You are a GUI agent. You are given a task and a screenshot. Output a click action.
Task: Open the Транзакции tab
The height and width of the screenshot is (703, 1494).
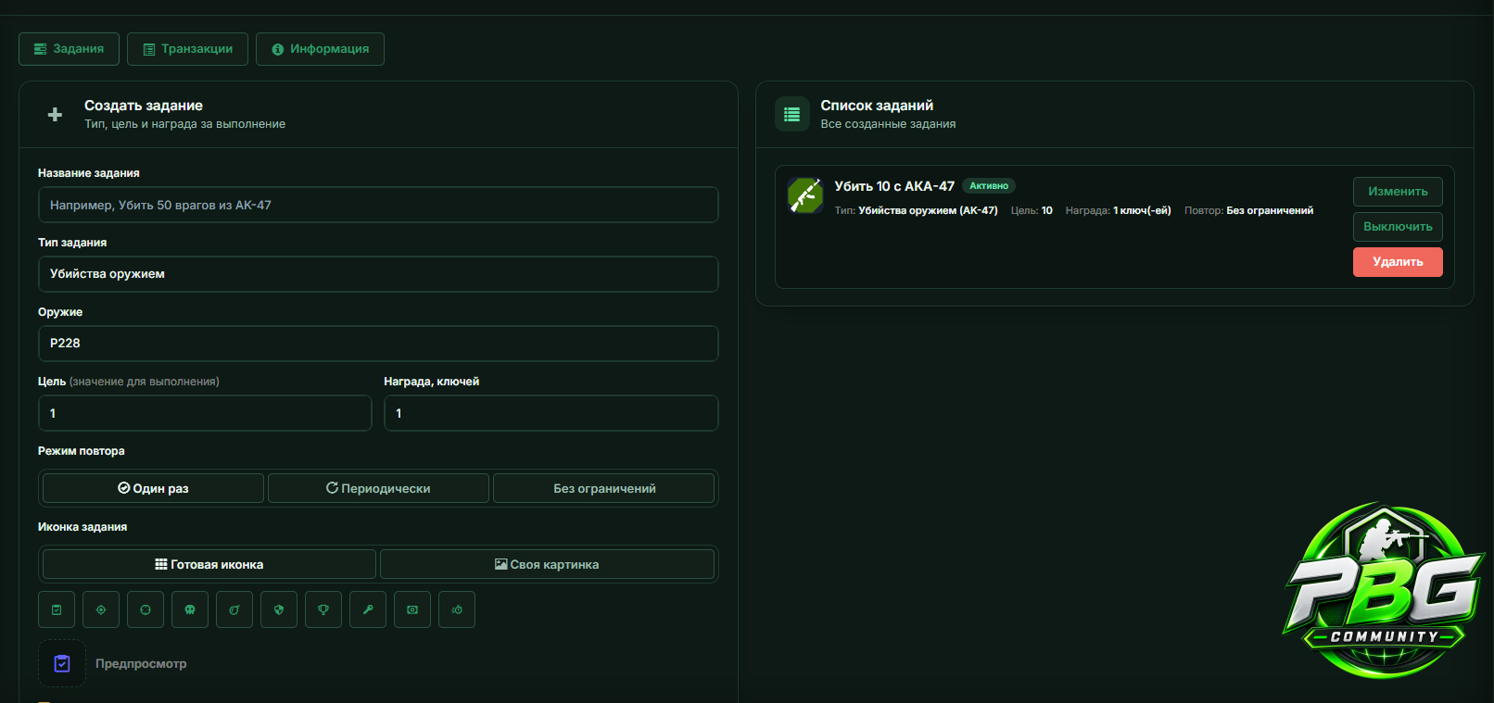(x=187, y=49)
